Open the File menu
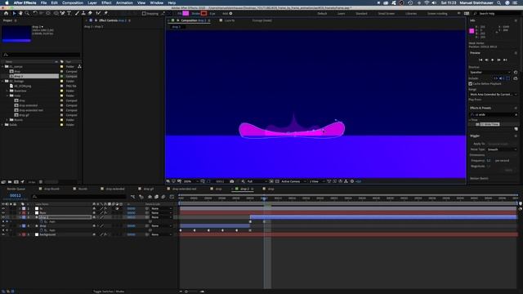 click(x=43, y=2)
